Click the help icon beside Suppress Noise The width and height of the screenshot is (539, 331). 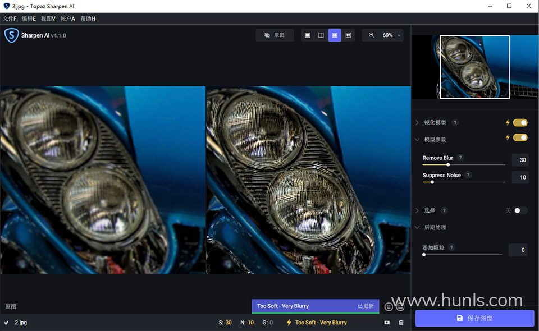468,175
